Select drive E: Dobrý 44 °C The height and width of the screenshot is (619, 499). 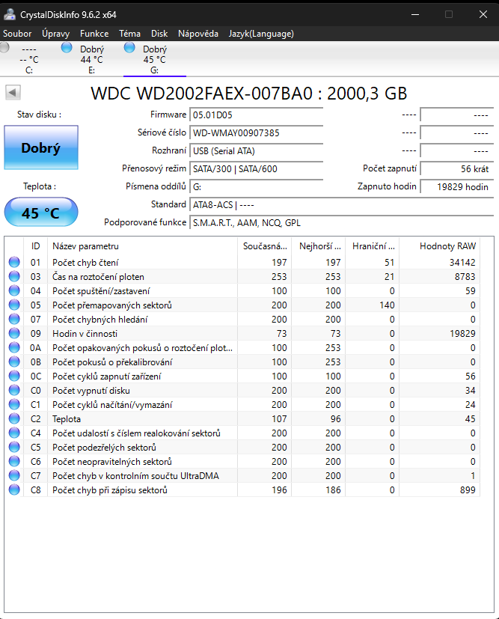pos(92,59)
